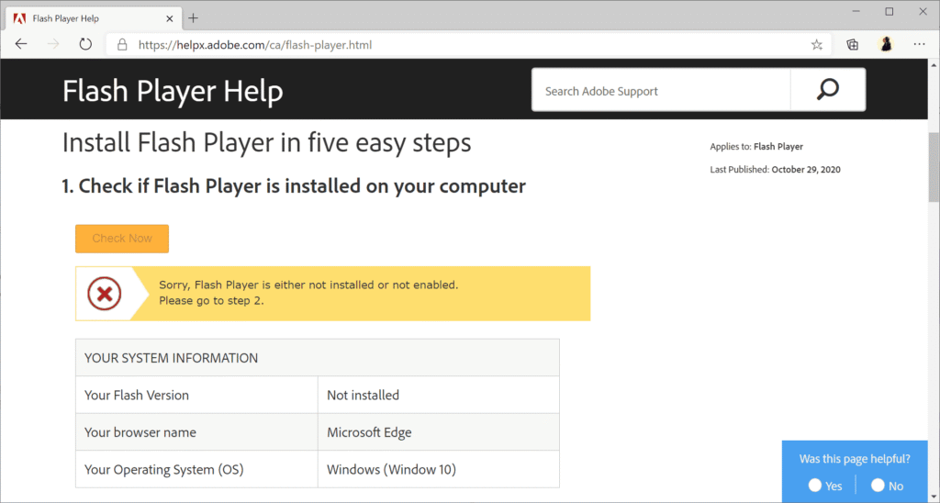The image size is (940, 503).
Task: Click the scrollbar up arrow
Action: [934, 64]
